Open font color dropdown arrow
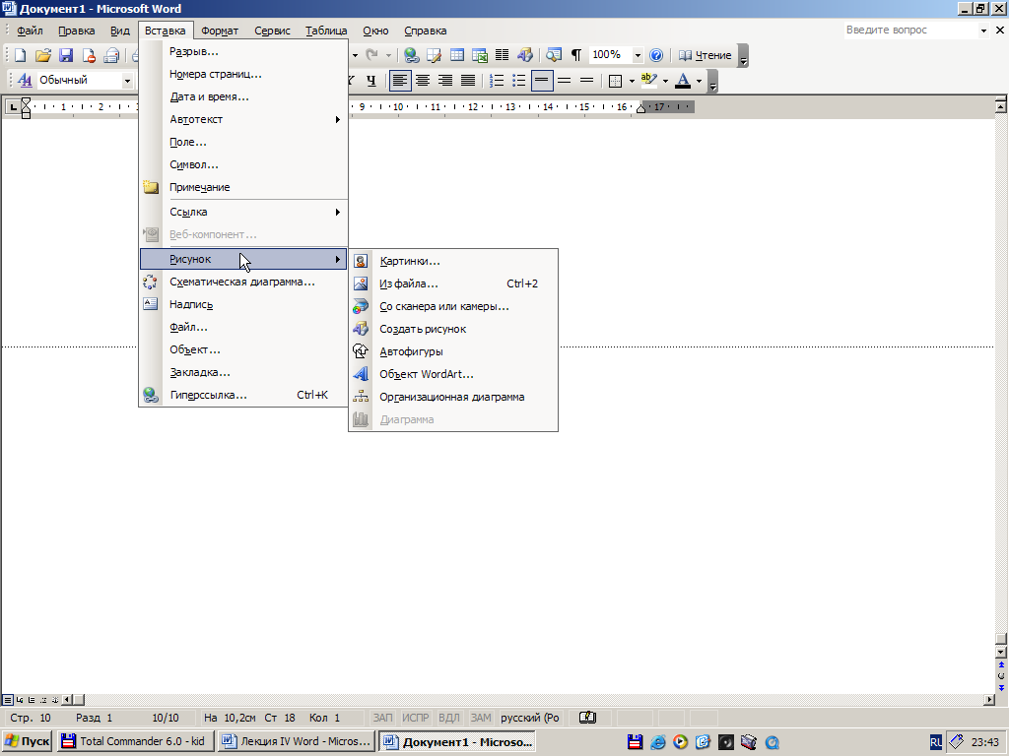 point(699,81)
